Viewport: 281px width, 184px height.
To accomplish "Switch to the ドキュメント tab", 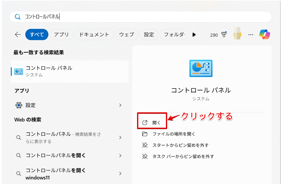I will click(94, 34).
